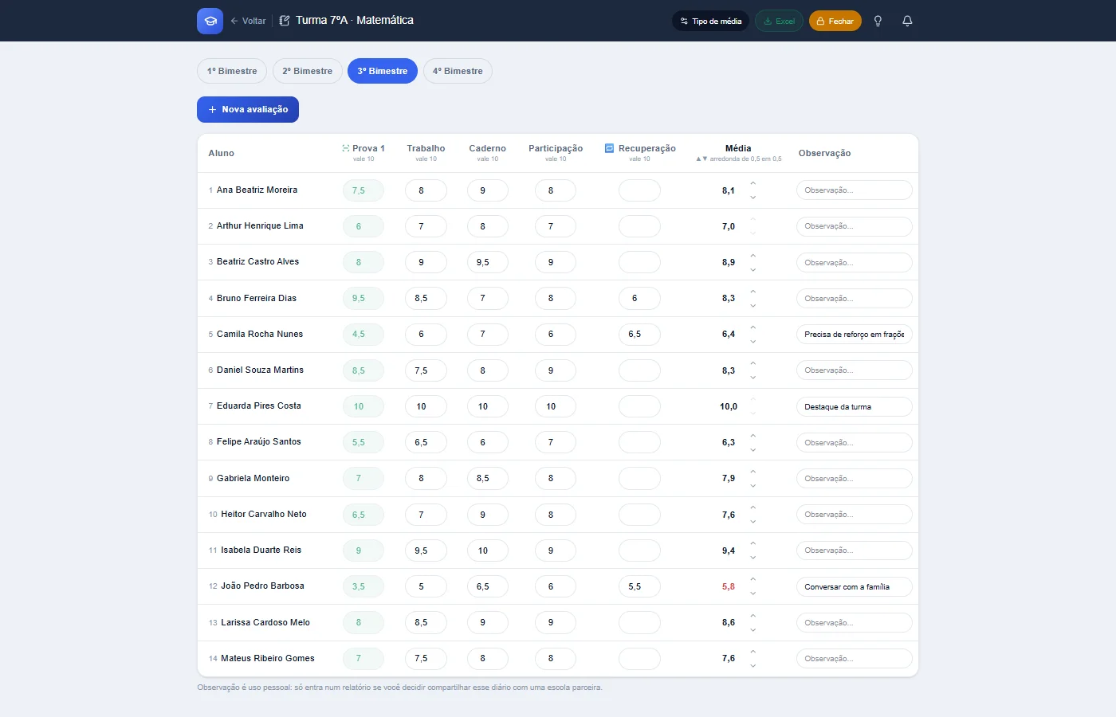Round down Ana Beatriz Moreira's média
This screenshot has height=717, width=1116.
tap(753, 197)
